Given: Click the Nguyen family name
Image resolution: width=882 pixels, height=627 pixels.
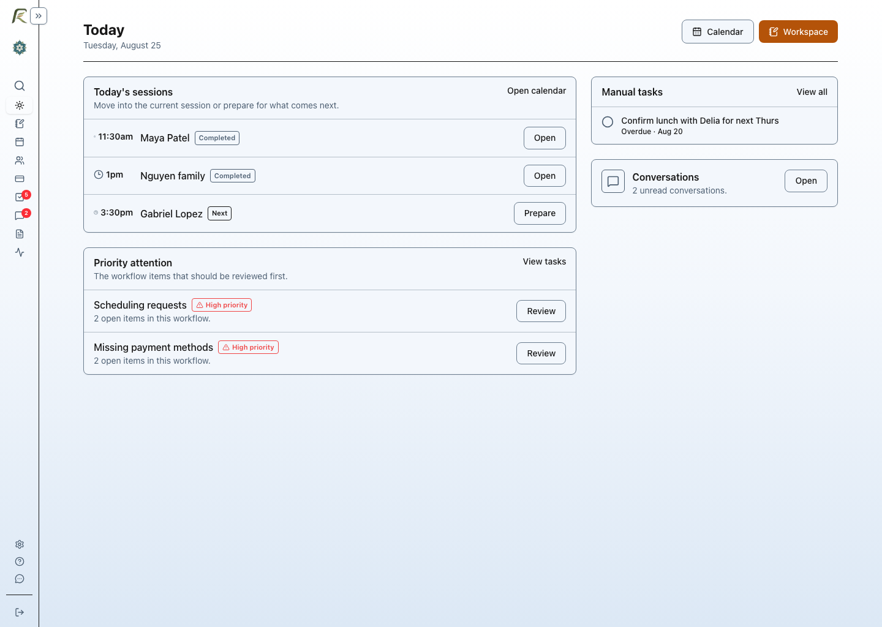Looking at the screenshot, I should [x=173, y=176].
